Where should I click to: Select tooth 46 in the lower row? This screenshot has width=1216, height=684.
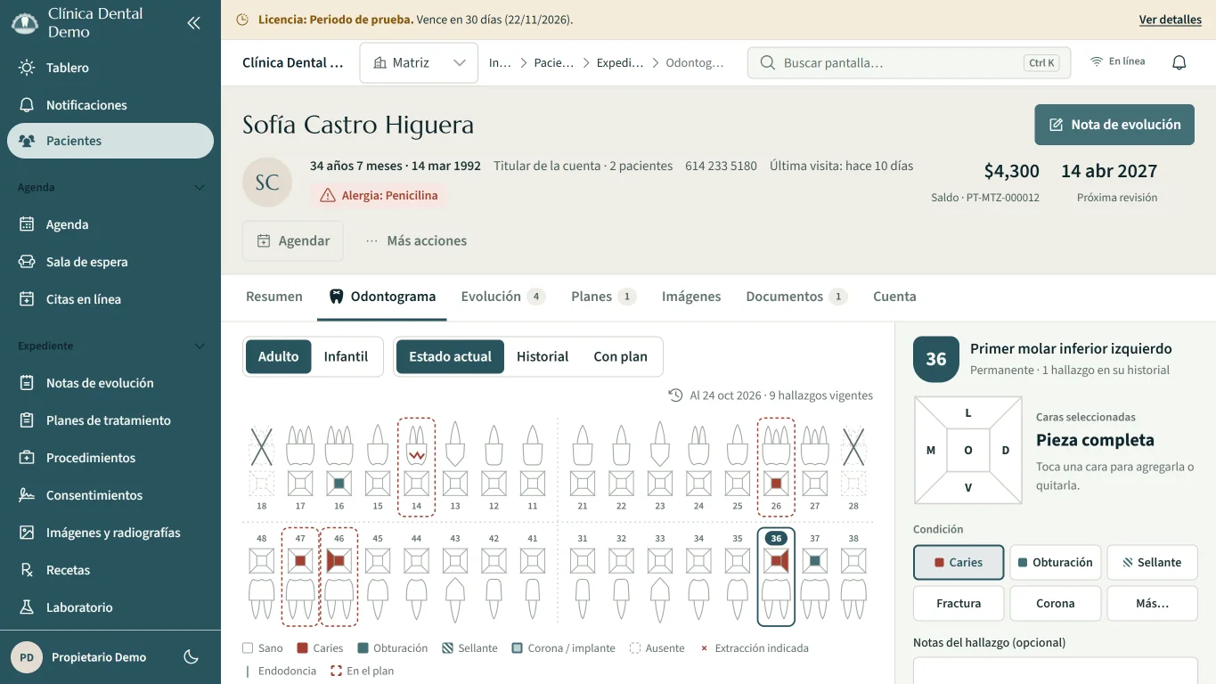339,577
